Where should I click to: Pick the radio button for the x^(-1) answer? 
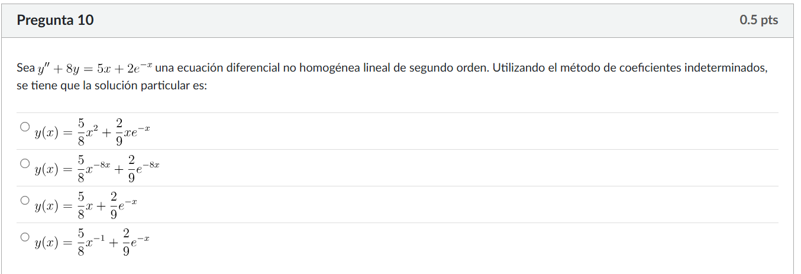tap(24, 237)
